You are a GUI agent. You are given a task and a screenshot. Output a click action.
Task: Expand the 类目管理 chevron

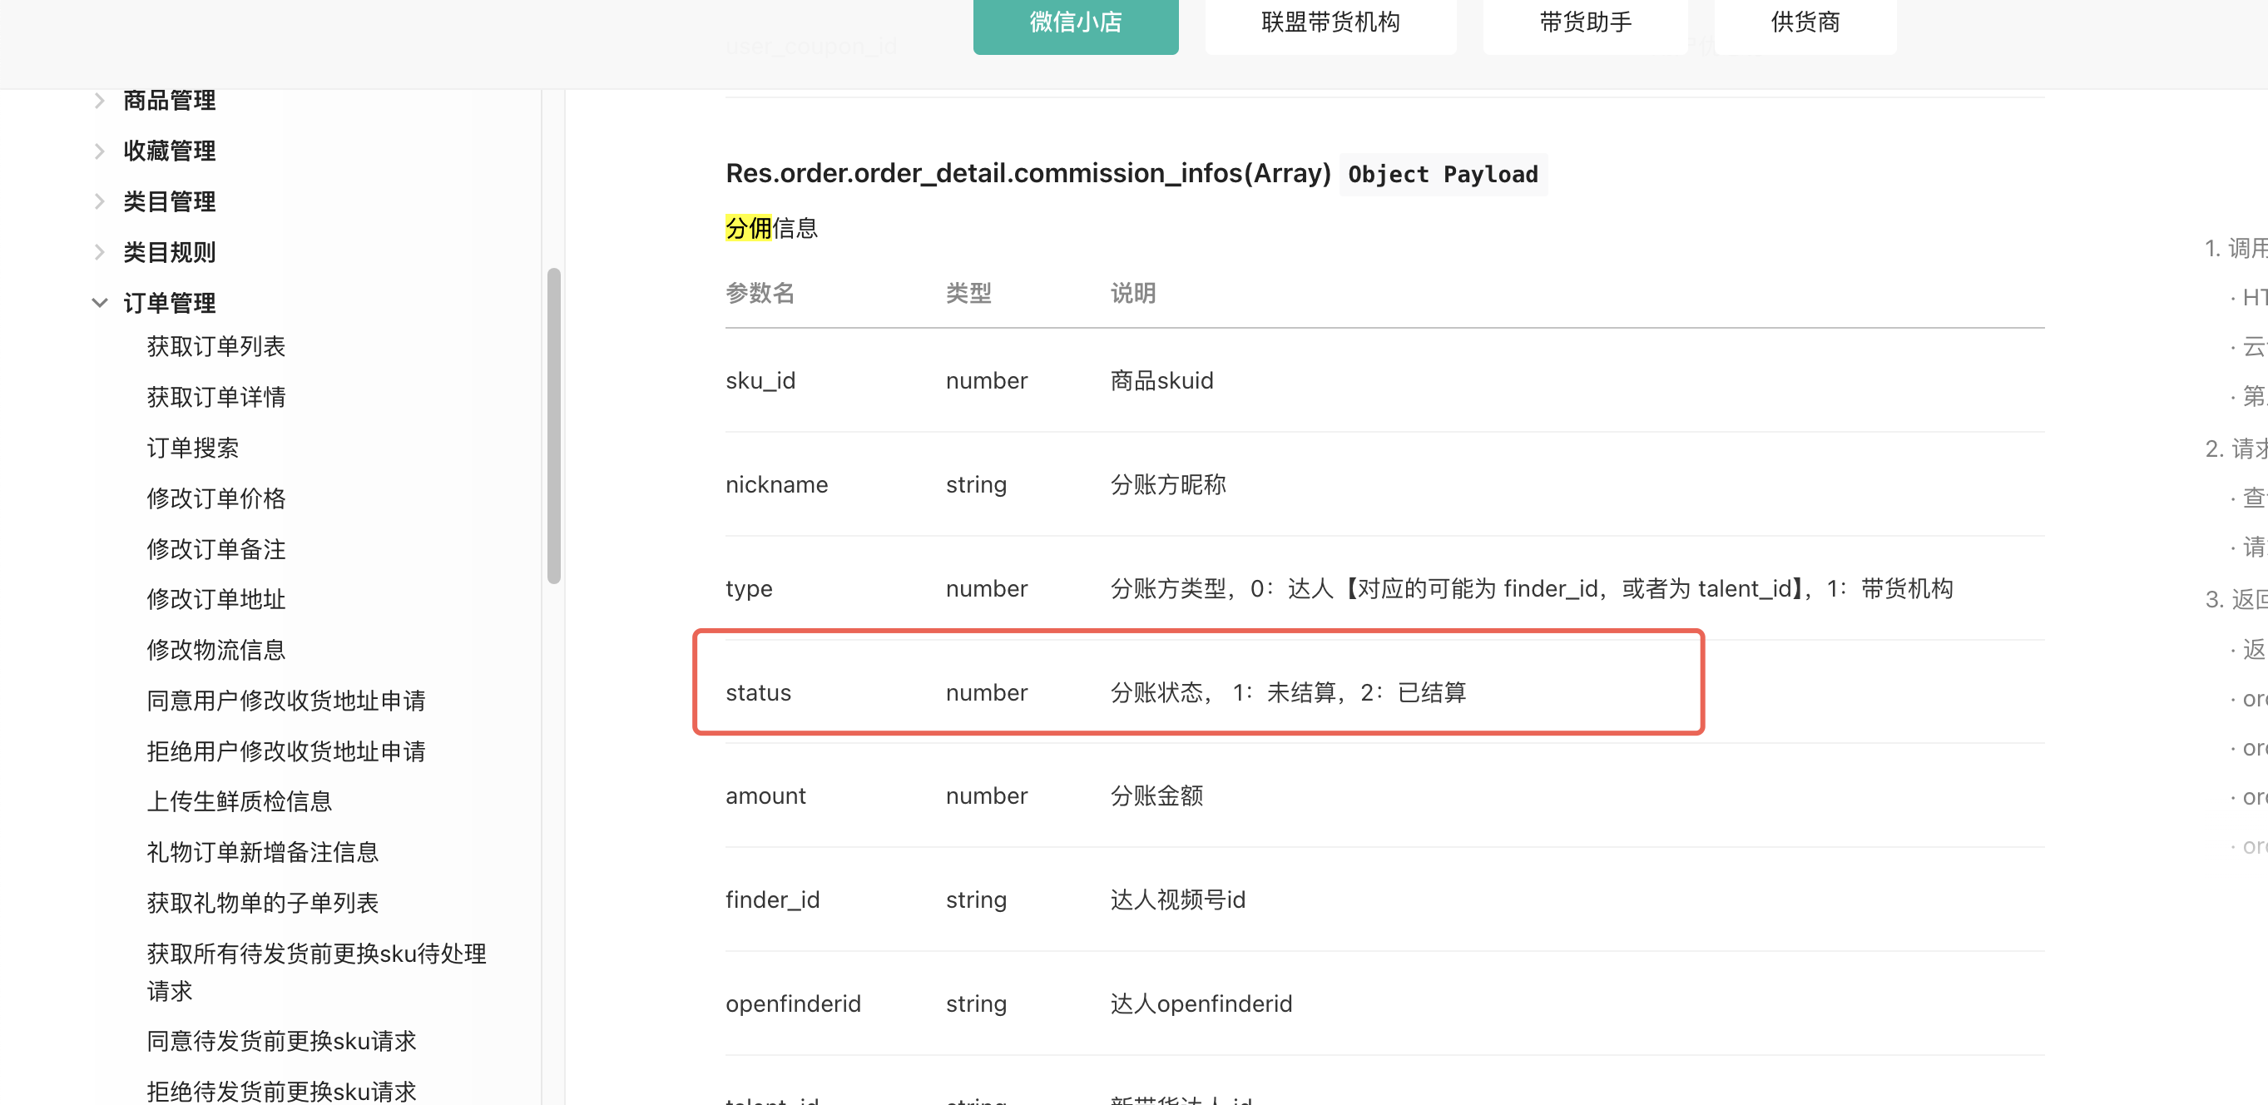[100, 201]
